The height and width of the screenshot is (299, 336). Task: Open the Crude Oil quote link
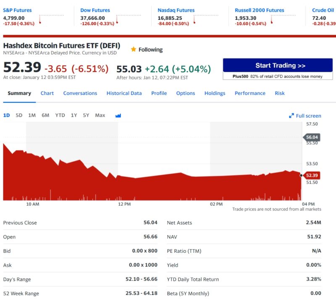pos(323,10)
